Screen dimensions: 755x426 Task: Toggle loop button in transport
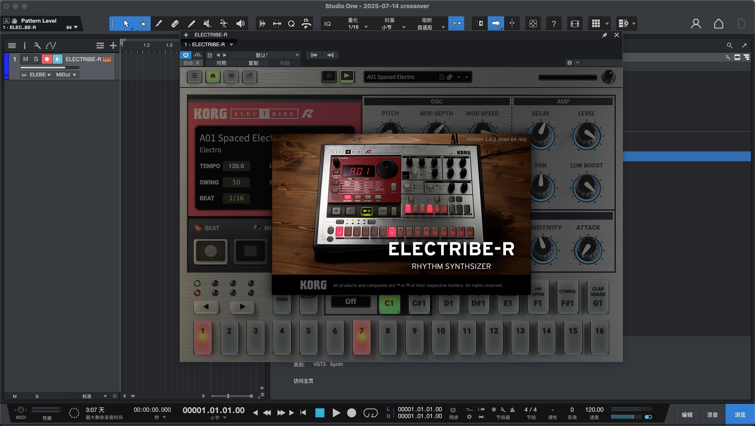[370, 413]
